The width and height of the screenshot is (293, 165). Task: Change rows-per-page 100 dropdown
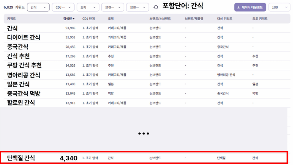click(x=279, y=7)
